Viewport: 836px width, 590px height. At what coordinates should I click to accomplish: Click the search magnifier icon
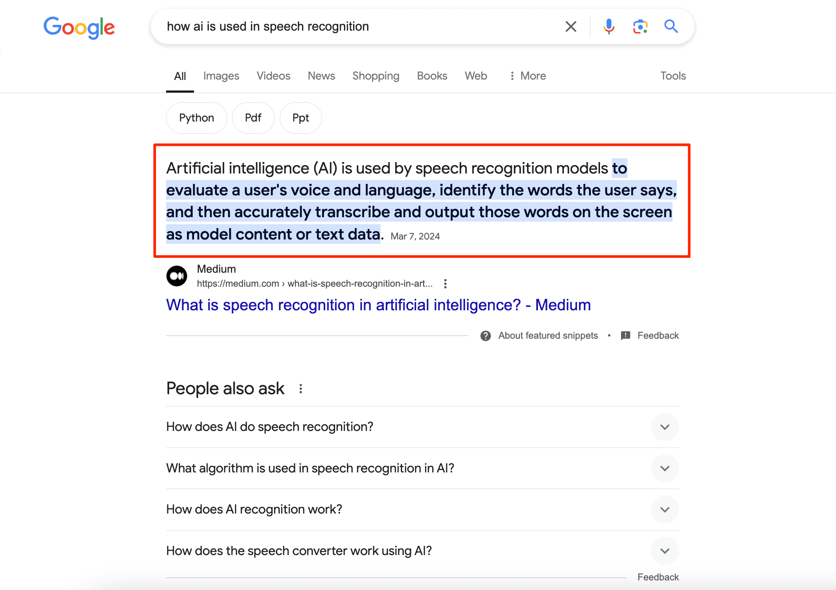(x=671, y=26)
